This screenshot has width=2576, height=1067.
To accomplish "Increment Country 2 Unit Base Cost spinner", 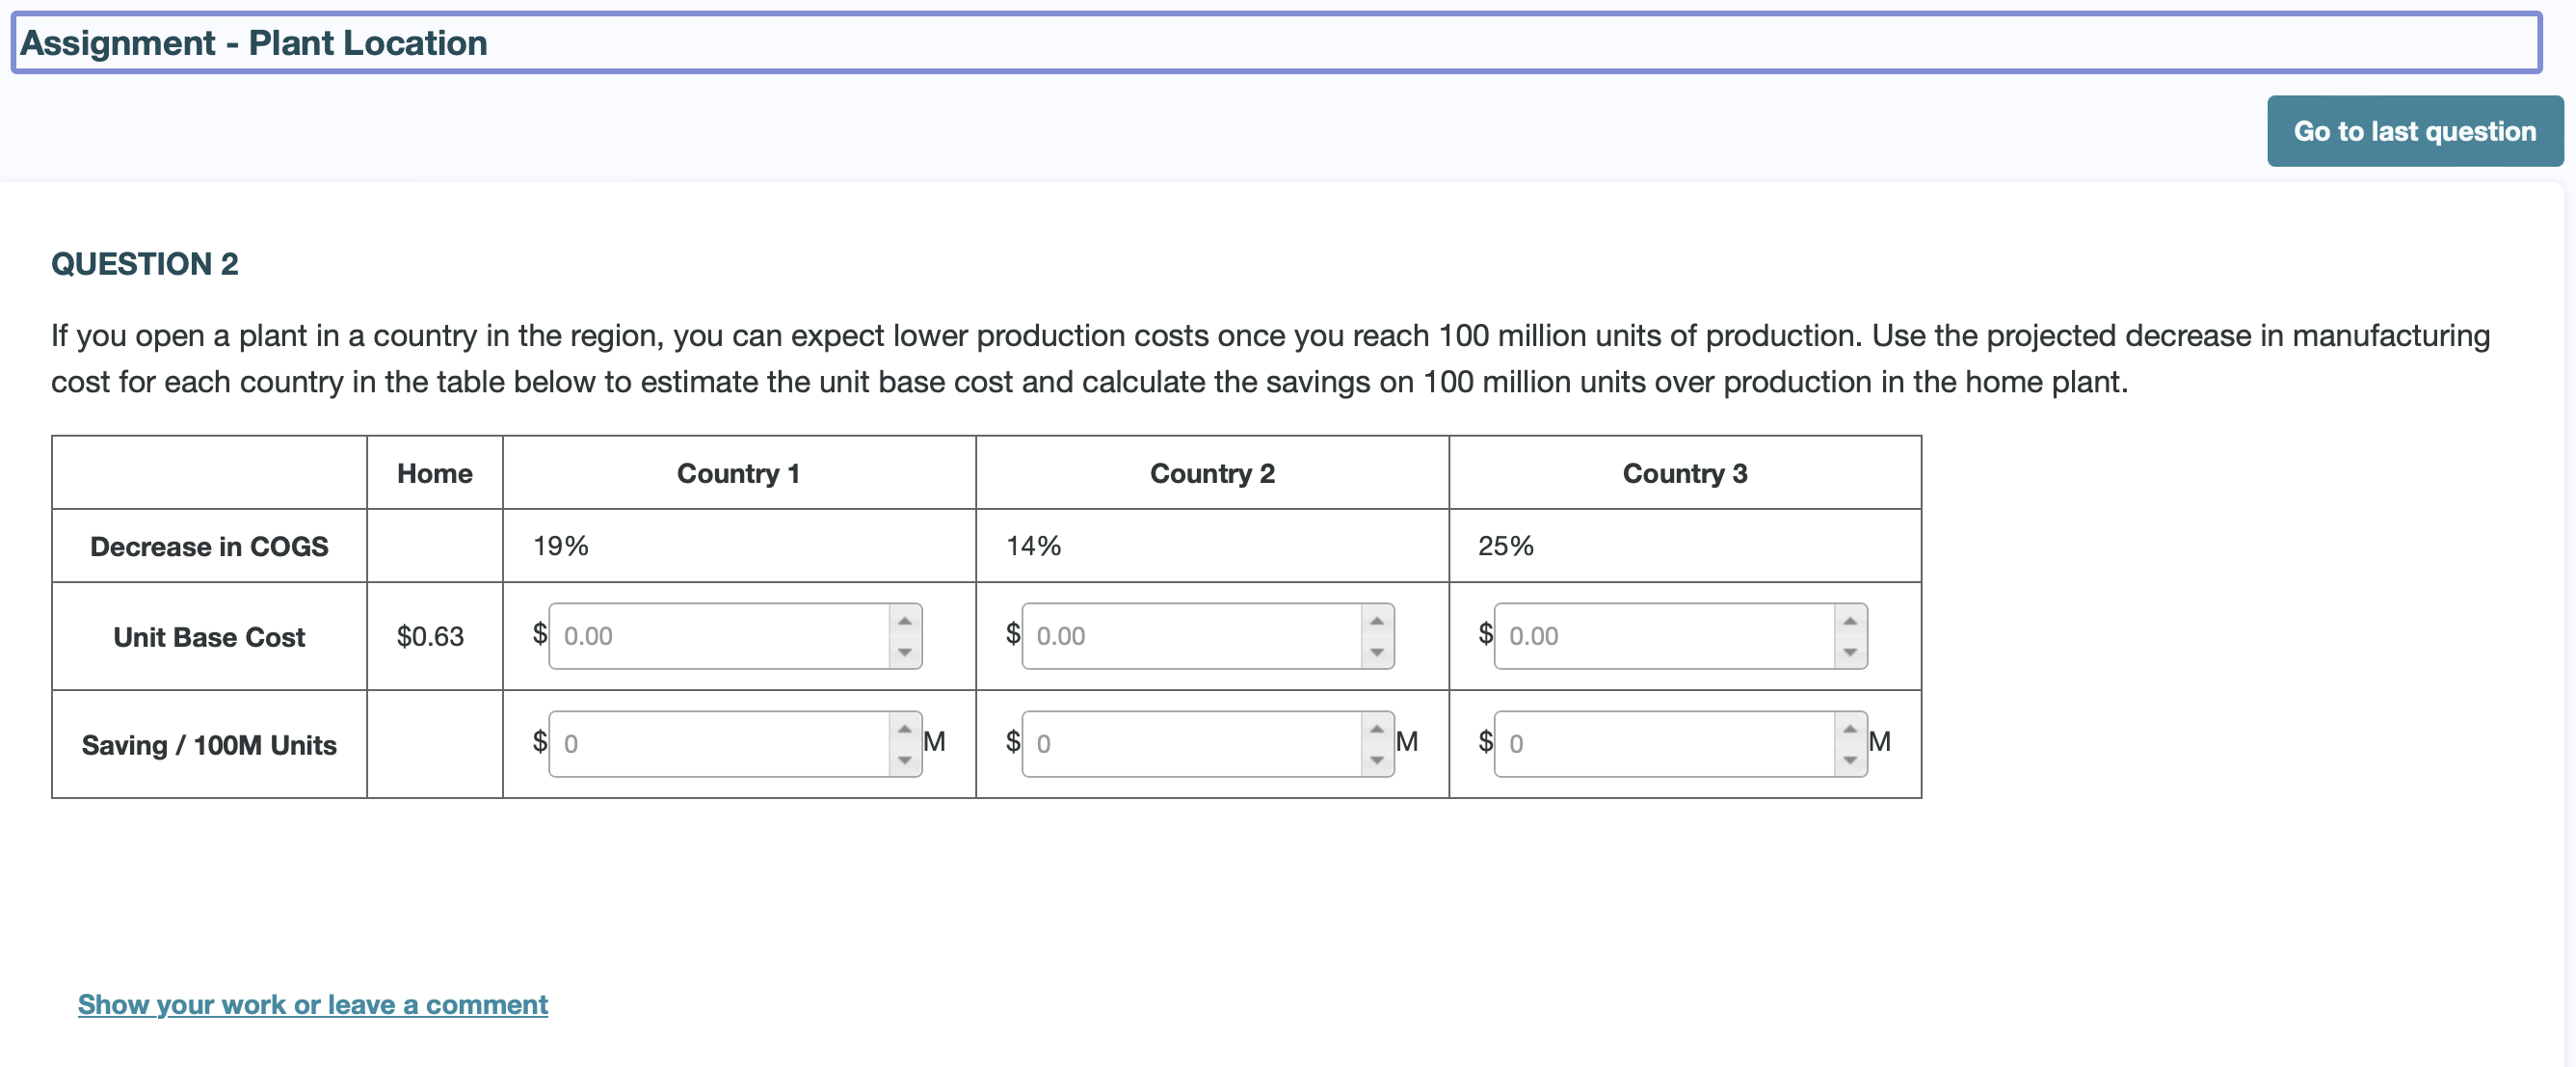I will [x=1376, y=620].
